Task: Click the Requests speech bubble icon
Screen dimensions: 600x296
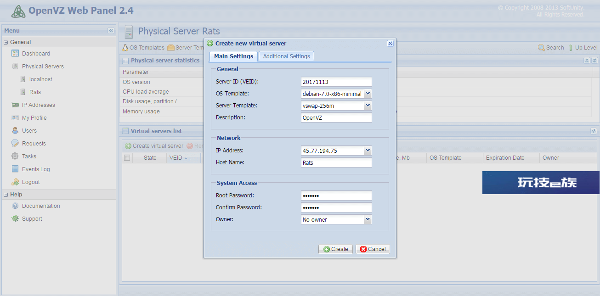Action: [x=15, y=144]
